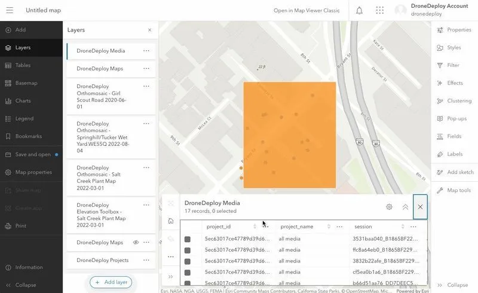This screenshot has height=293, width=478.
Task: Open Legend in the left sidebar
Action: [x=19, y=118]
